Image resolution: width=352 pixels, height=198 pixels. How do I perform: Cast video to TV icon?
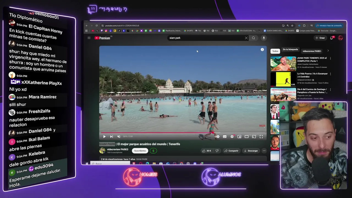click(254, 136)
